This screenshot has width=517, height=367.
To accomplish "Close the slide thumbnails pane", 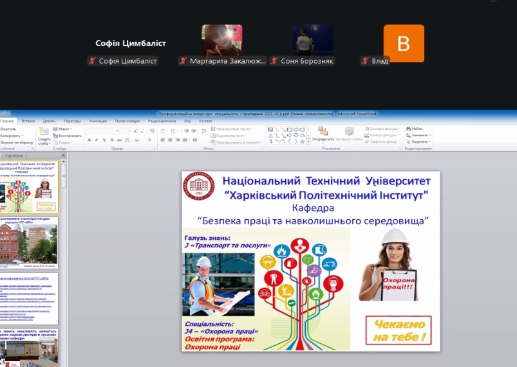I will pos(63,156).
